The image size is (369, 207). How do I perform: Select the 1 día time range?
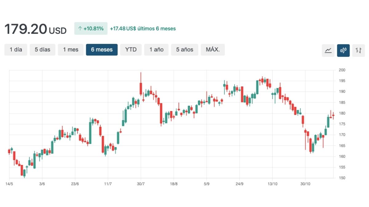(16, 50)
